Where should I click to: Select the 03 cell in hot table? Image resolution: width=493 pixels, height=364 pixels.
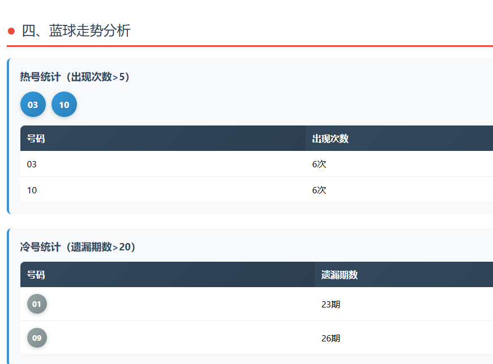pos(32,164)
